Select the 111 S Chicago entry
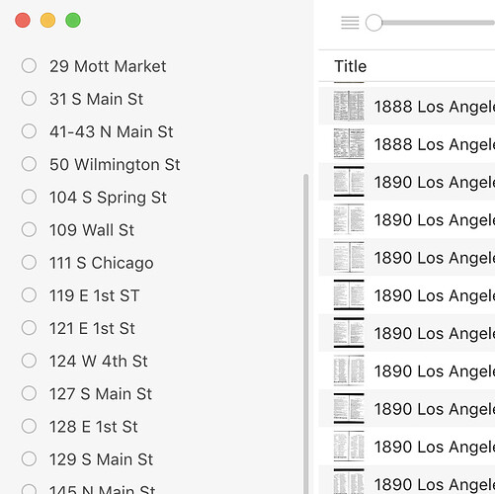The image size is (495, 494). point(102,263)
